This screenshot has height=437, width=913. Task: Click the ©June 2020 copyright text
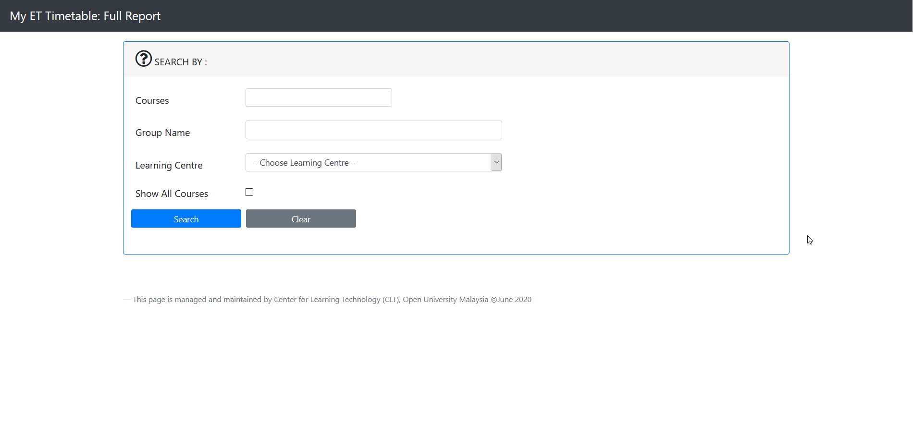[x=511, y=300]
